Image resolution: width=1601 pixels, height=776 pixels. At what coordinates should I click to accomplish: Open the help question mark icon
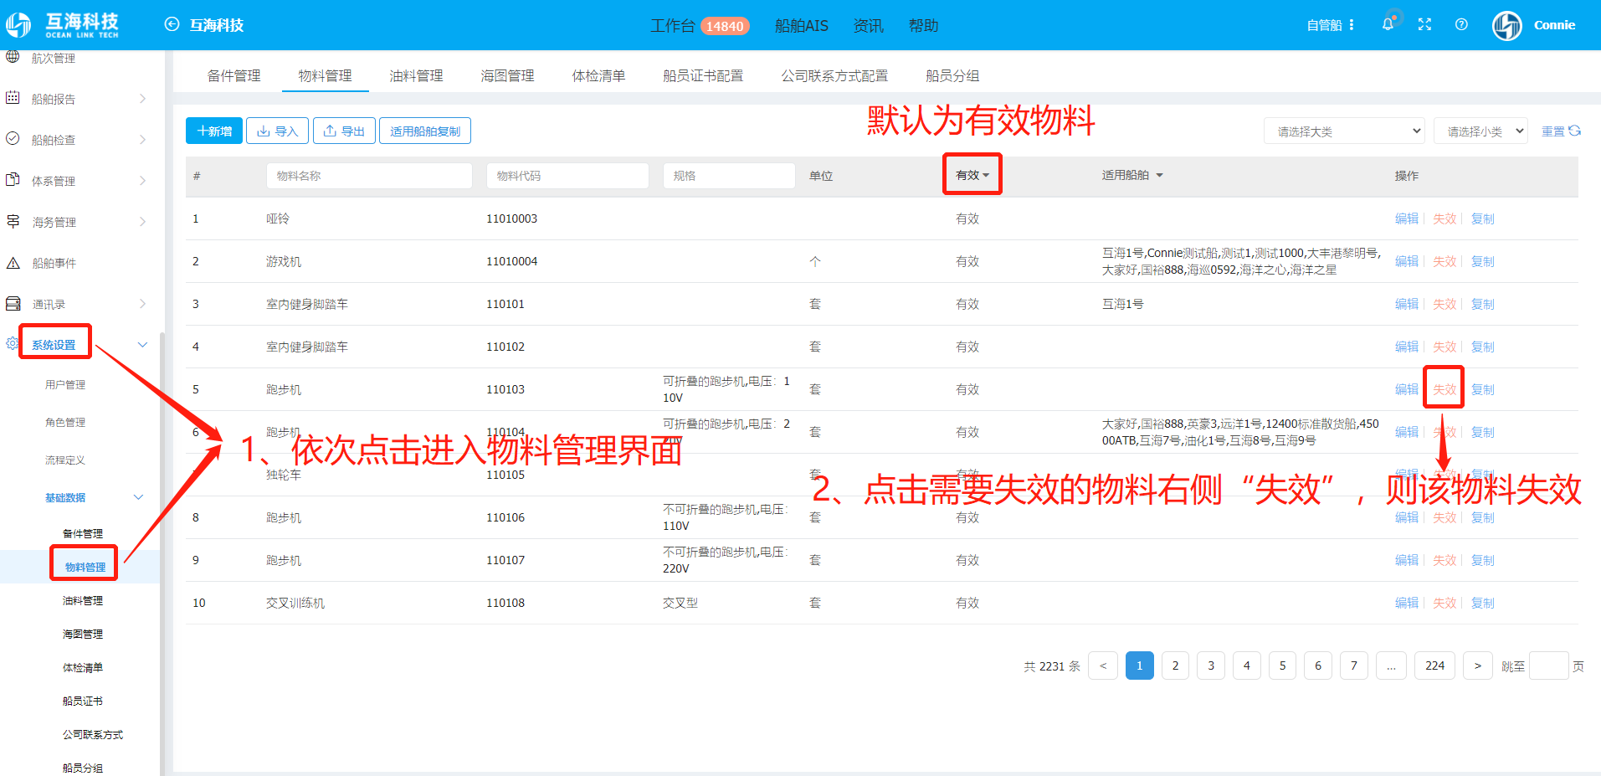point(1461,24)
